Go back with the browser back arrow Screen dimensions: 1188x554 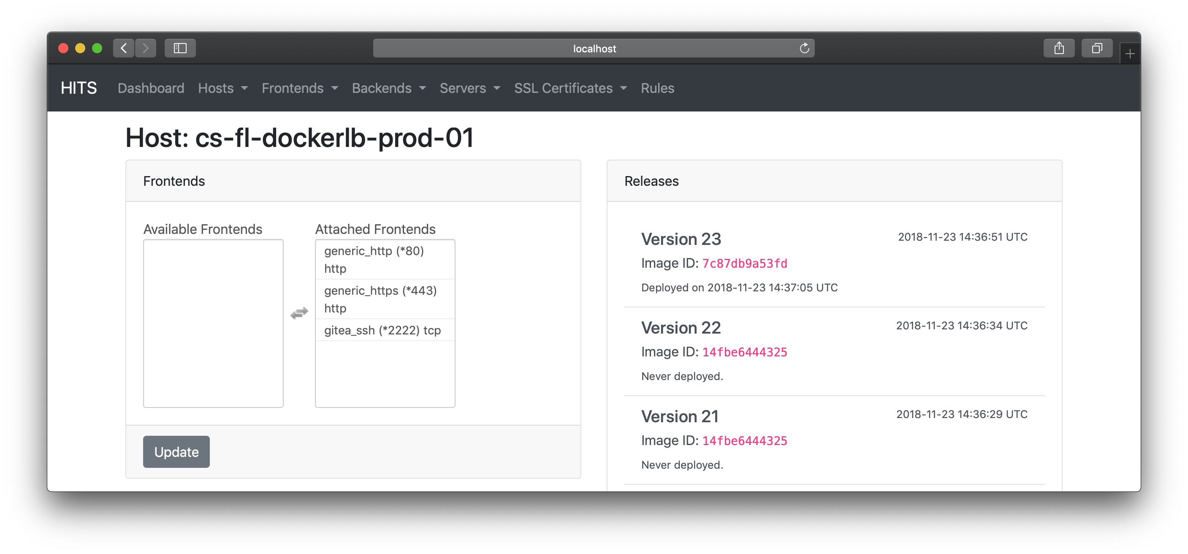(124, 48)
